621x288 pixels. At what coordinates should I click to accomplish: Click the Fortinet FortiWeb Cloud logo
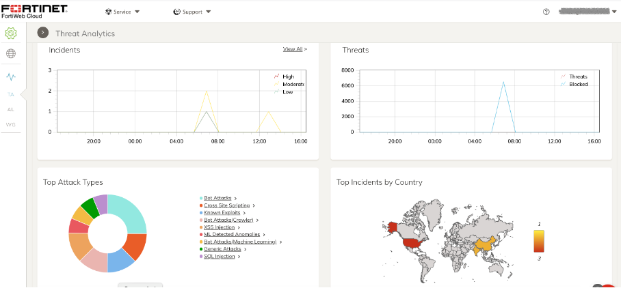point(34,11)
